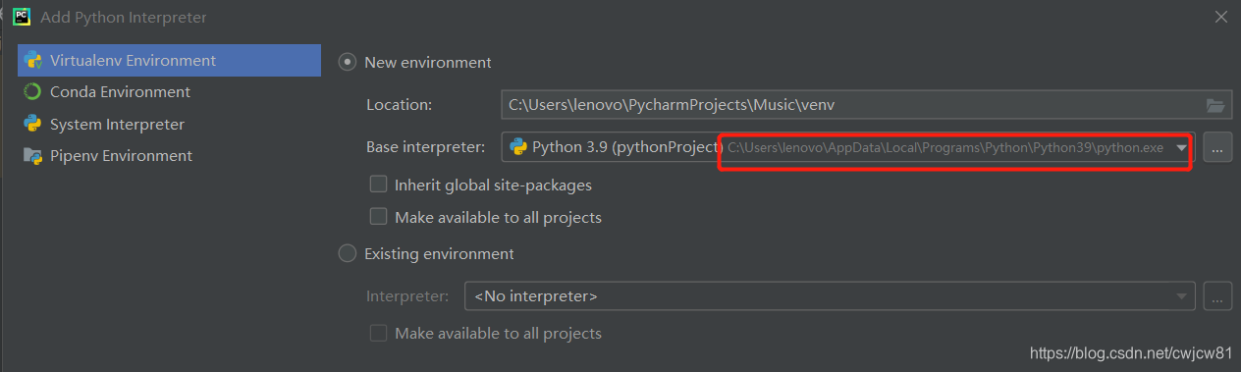
Task: Open folder browser icon in Location field
Action: pos(1215,105)
